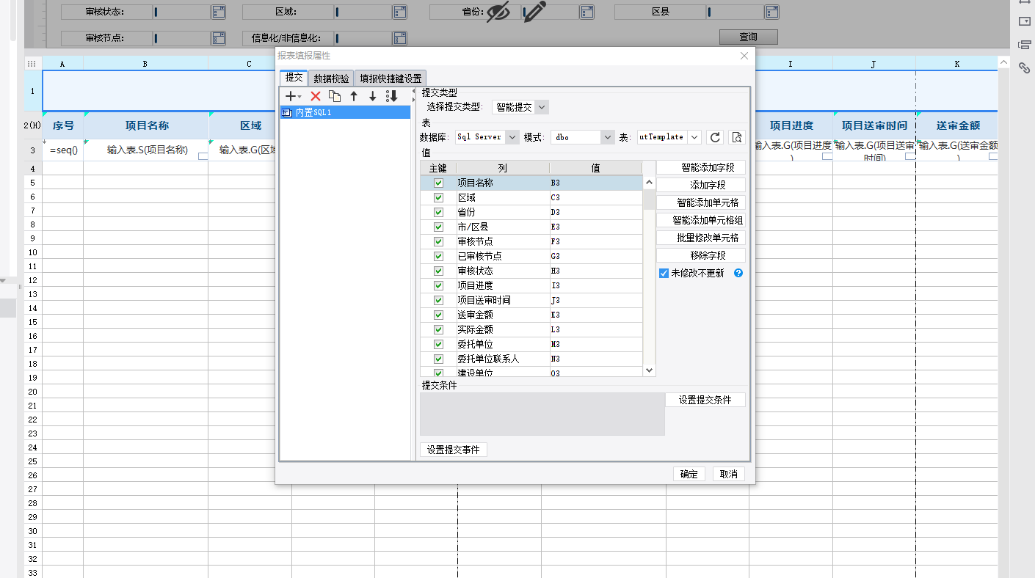Viewport: 1035px width, 578px height.
Task: Click the 移除字段 button
Action: (x=701, y=255)
